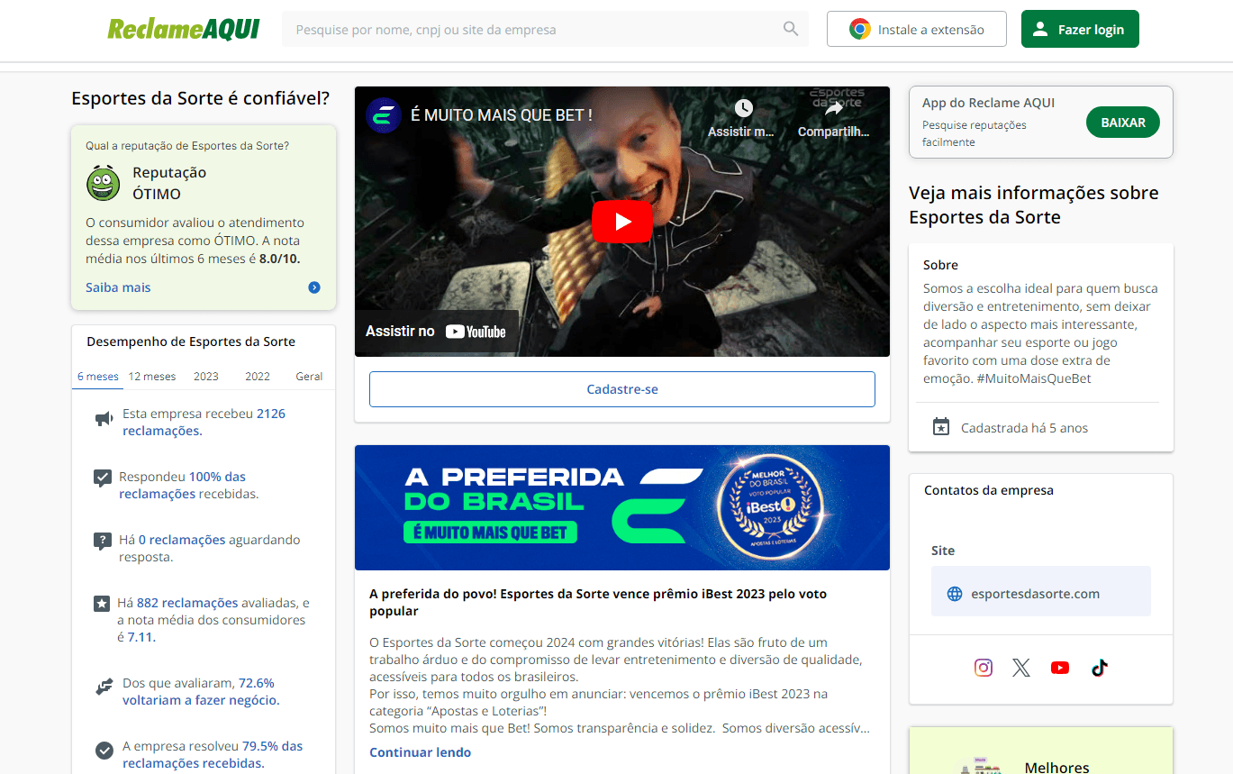Play the YouTube video
The width and height of the screenshot is (1233, 774).
(622, 222)
